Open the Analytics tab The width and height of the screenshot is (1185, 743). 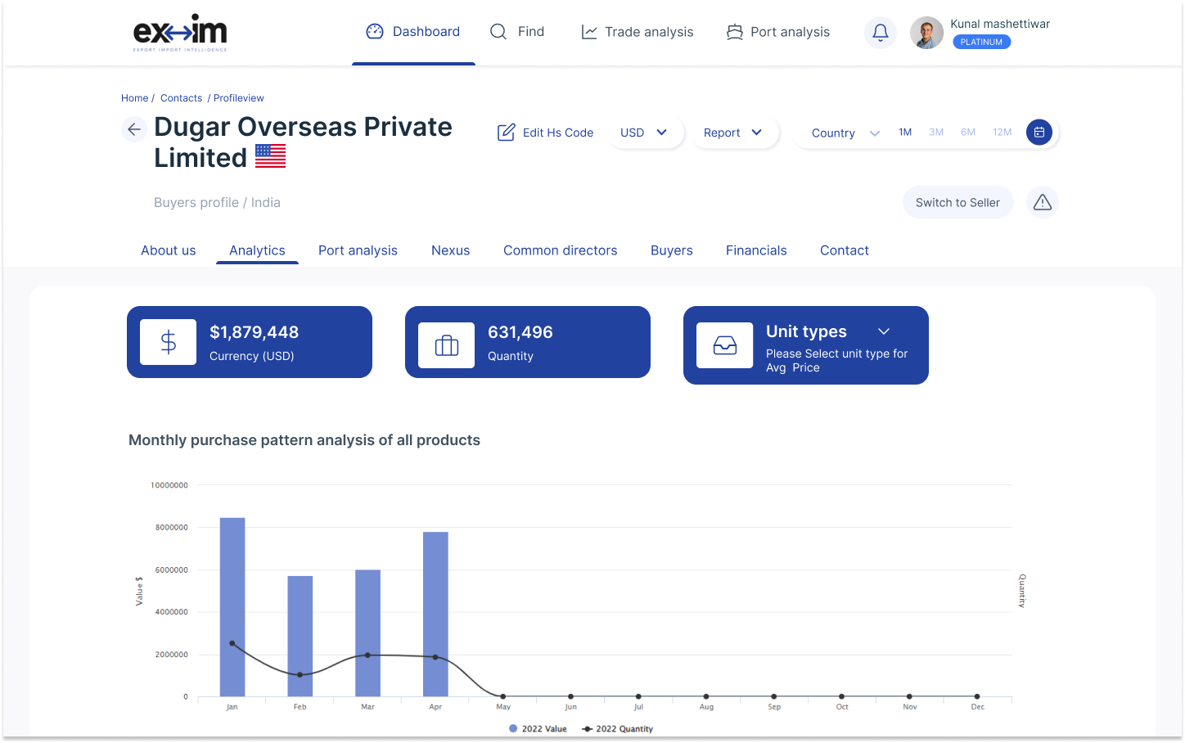point(257,250)
